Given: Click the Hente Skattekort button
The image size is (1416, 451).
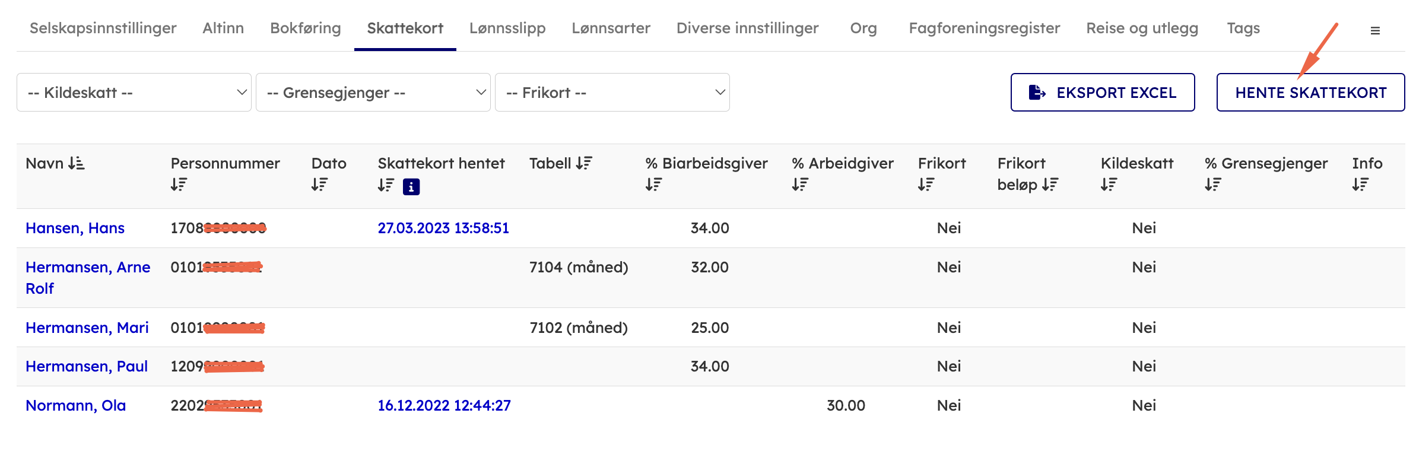Looking at the screenshot, I should click(x=1310, y=93).
